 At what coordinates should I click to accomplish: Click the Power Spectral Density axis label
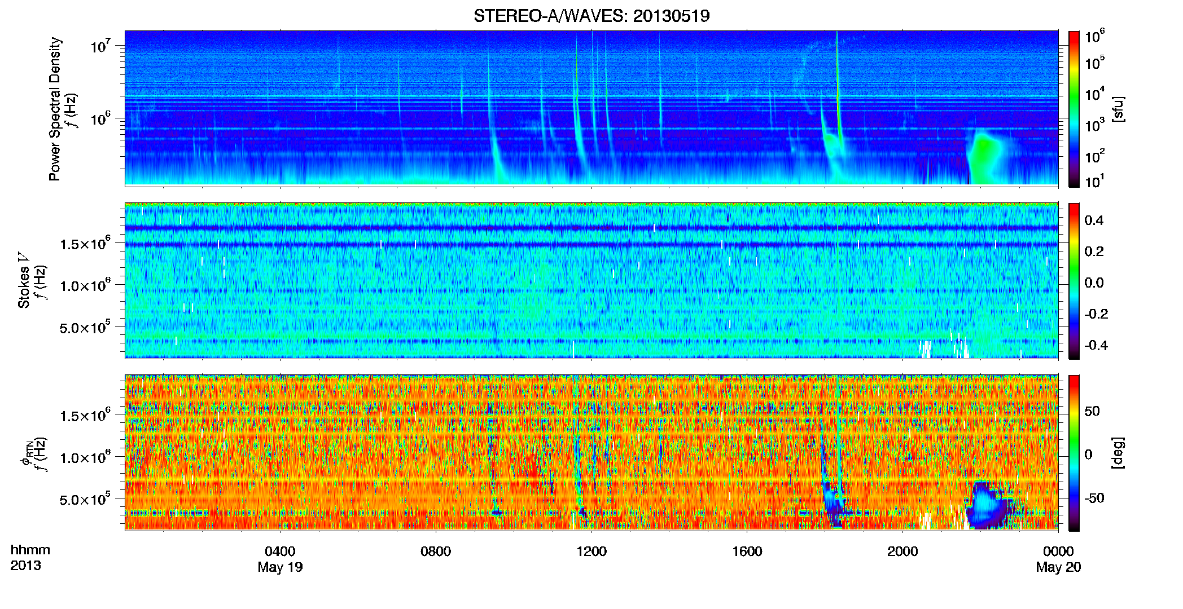(55, 109)
